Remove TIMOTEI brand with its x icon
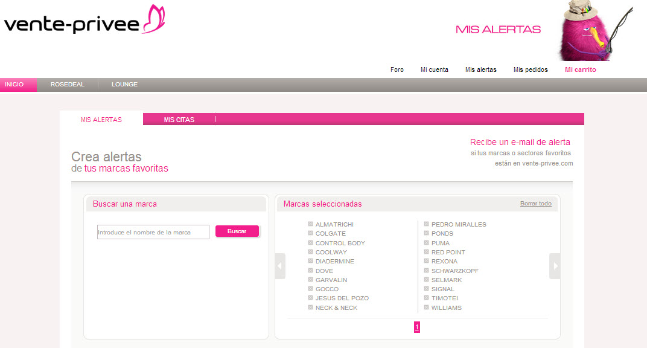Viewport: 647px width, 348px height. point(426,298)
